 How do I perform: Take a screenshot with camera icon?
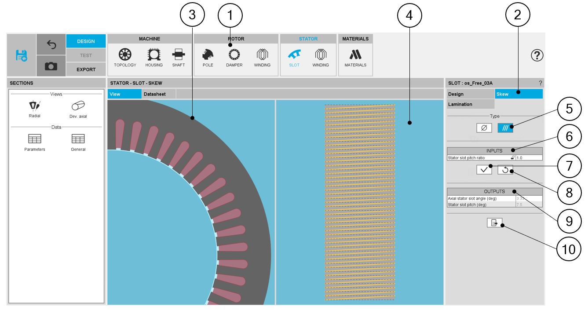[51, 66]
